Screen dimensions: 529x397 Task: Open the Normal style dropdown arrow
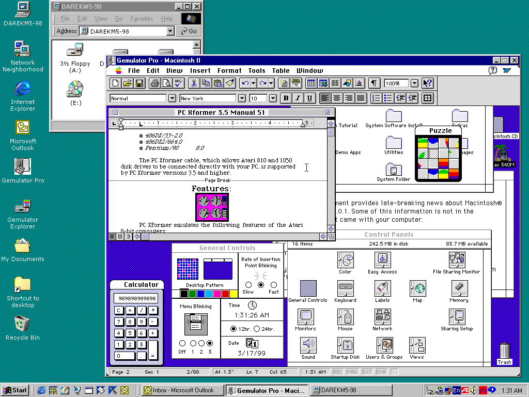coord(172,98)
